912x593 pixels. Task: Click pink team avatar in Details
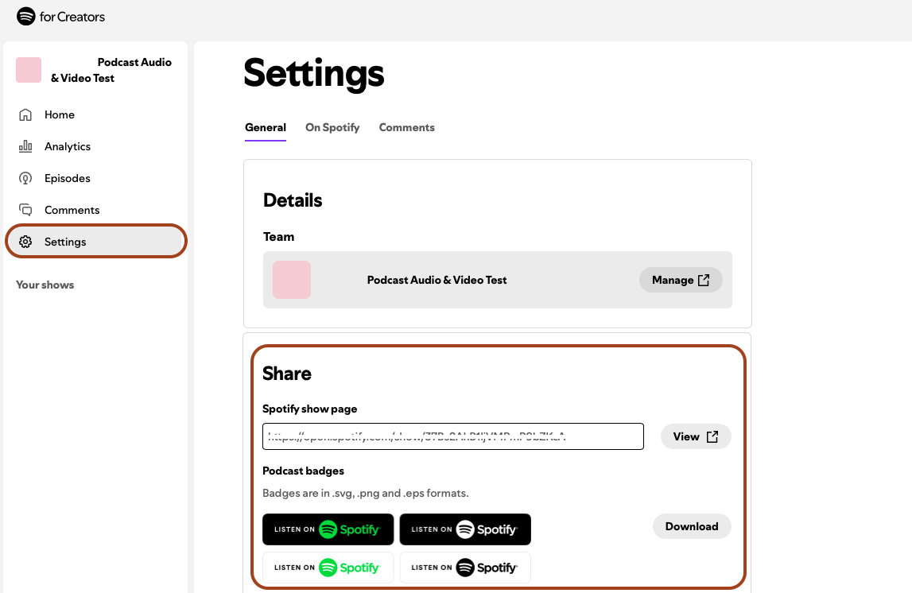click(x=291, y=281)
